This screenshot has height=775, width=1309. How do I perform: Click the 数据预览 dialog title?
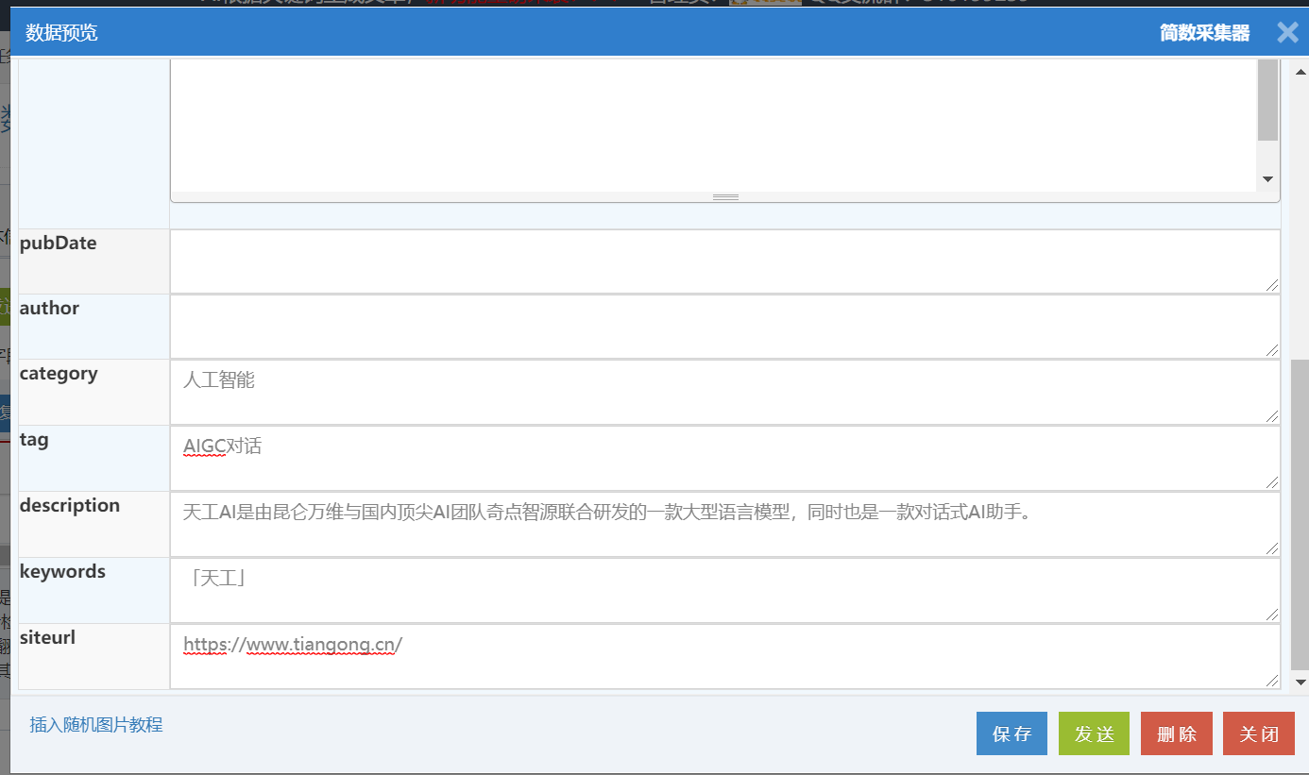(x=61, y=33)
